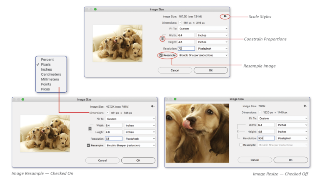Viewport: 320px width, 185px height.
Task: Click Height field in bottom-right dialog
Action: (266, 132)
